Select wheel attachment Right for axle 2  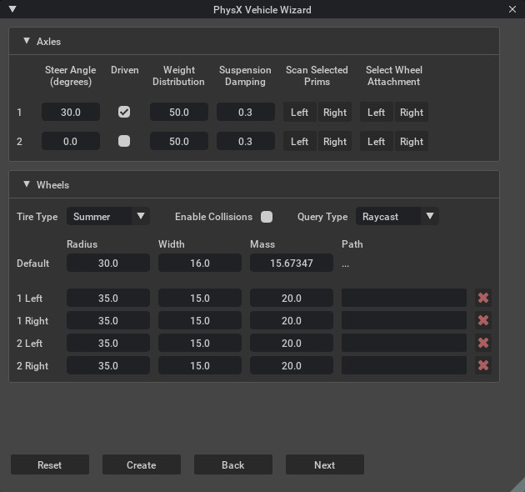[411, 142]
